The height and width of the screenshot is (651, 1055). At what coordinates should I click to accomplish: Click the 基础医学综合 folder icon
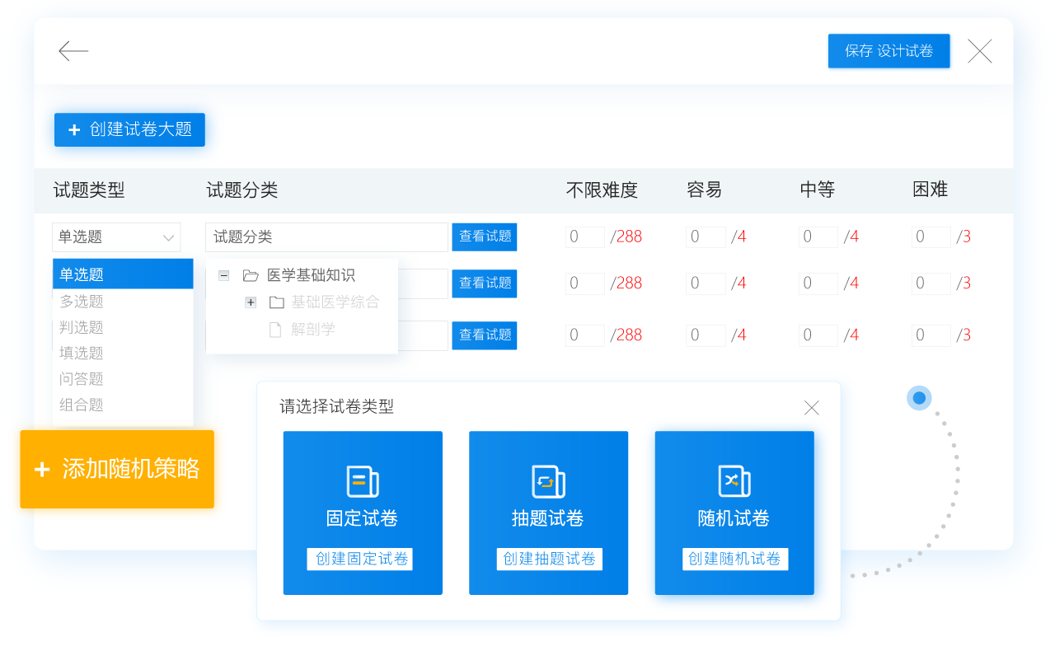click(276, 302)
